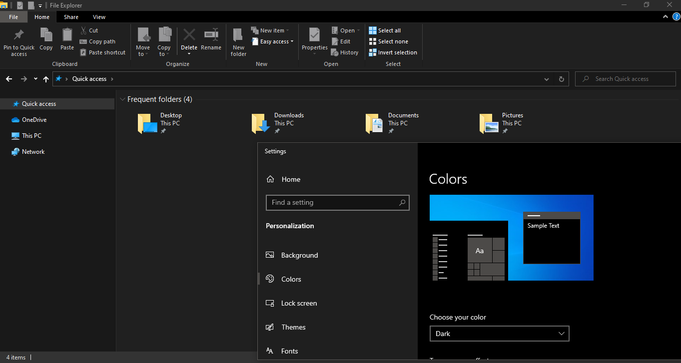Viewport: 681px width, 363px height.
Task: Click Copy path in ribbon
Action: pos(97,41)
